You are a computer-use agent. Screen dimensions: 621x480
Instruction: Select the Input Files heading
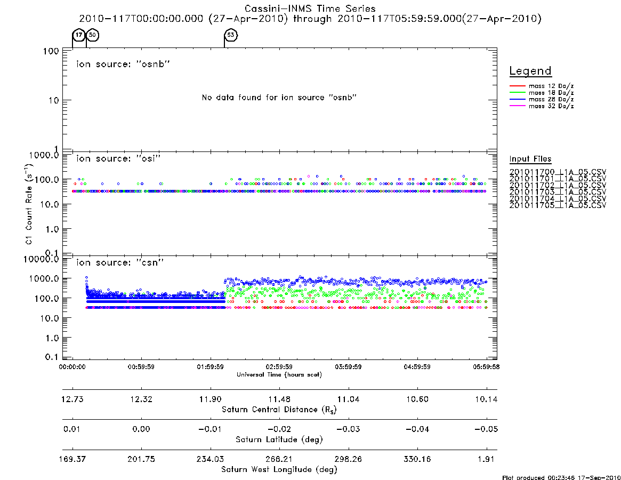[x=530, y=159]
